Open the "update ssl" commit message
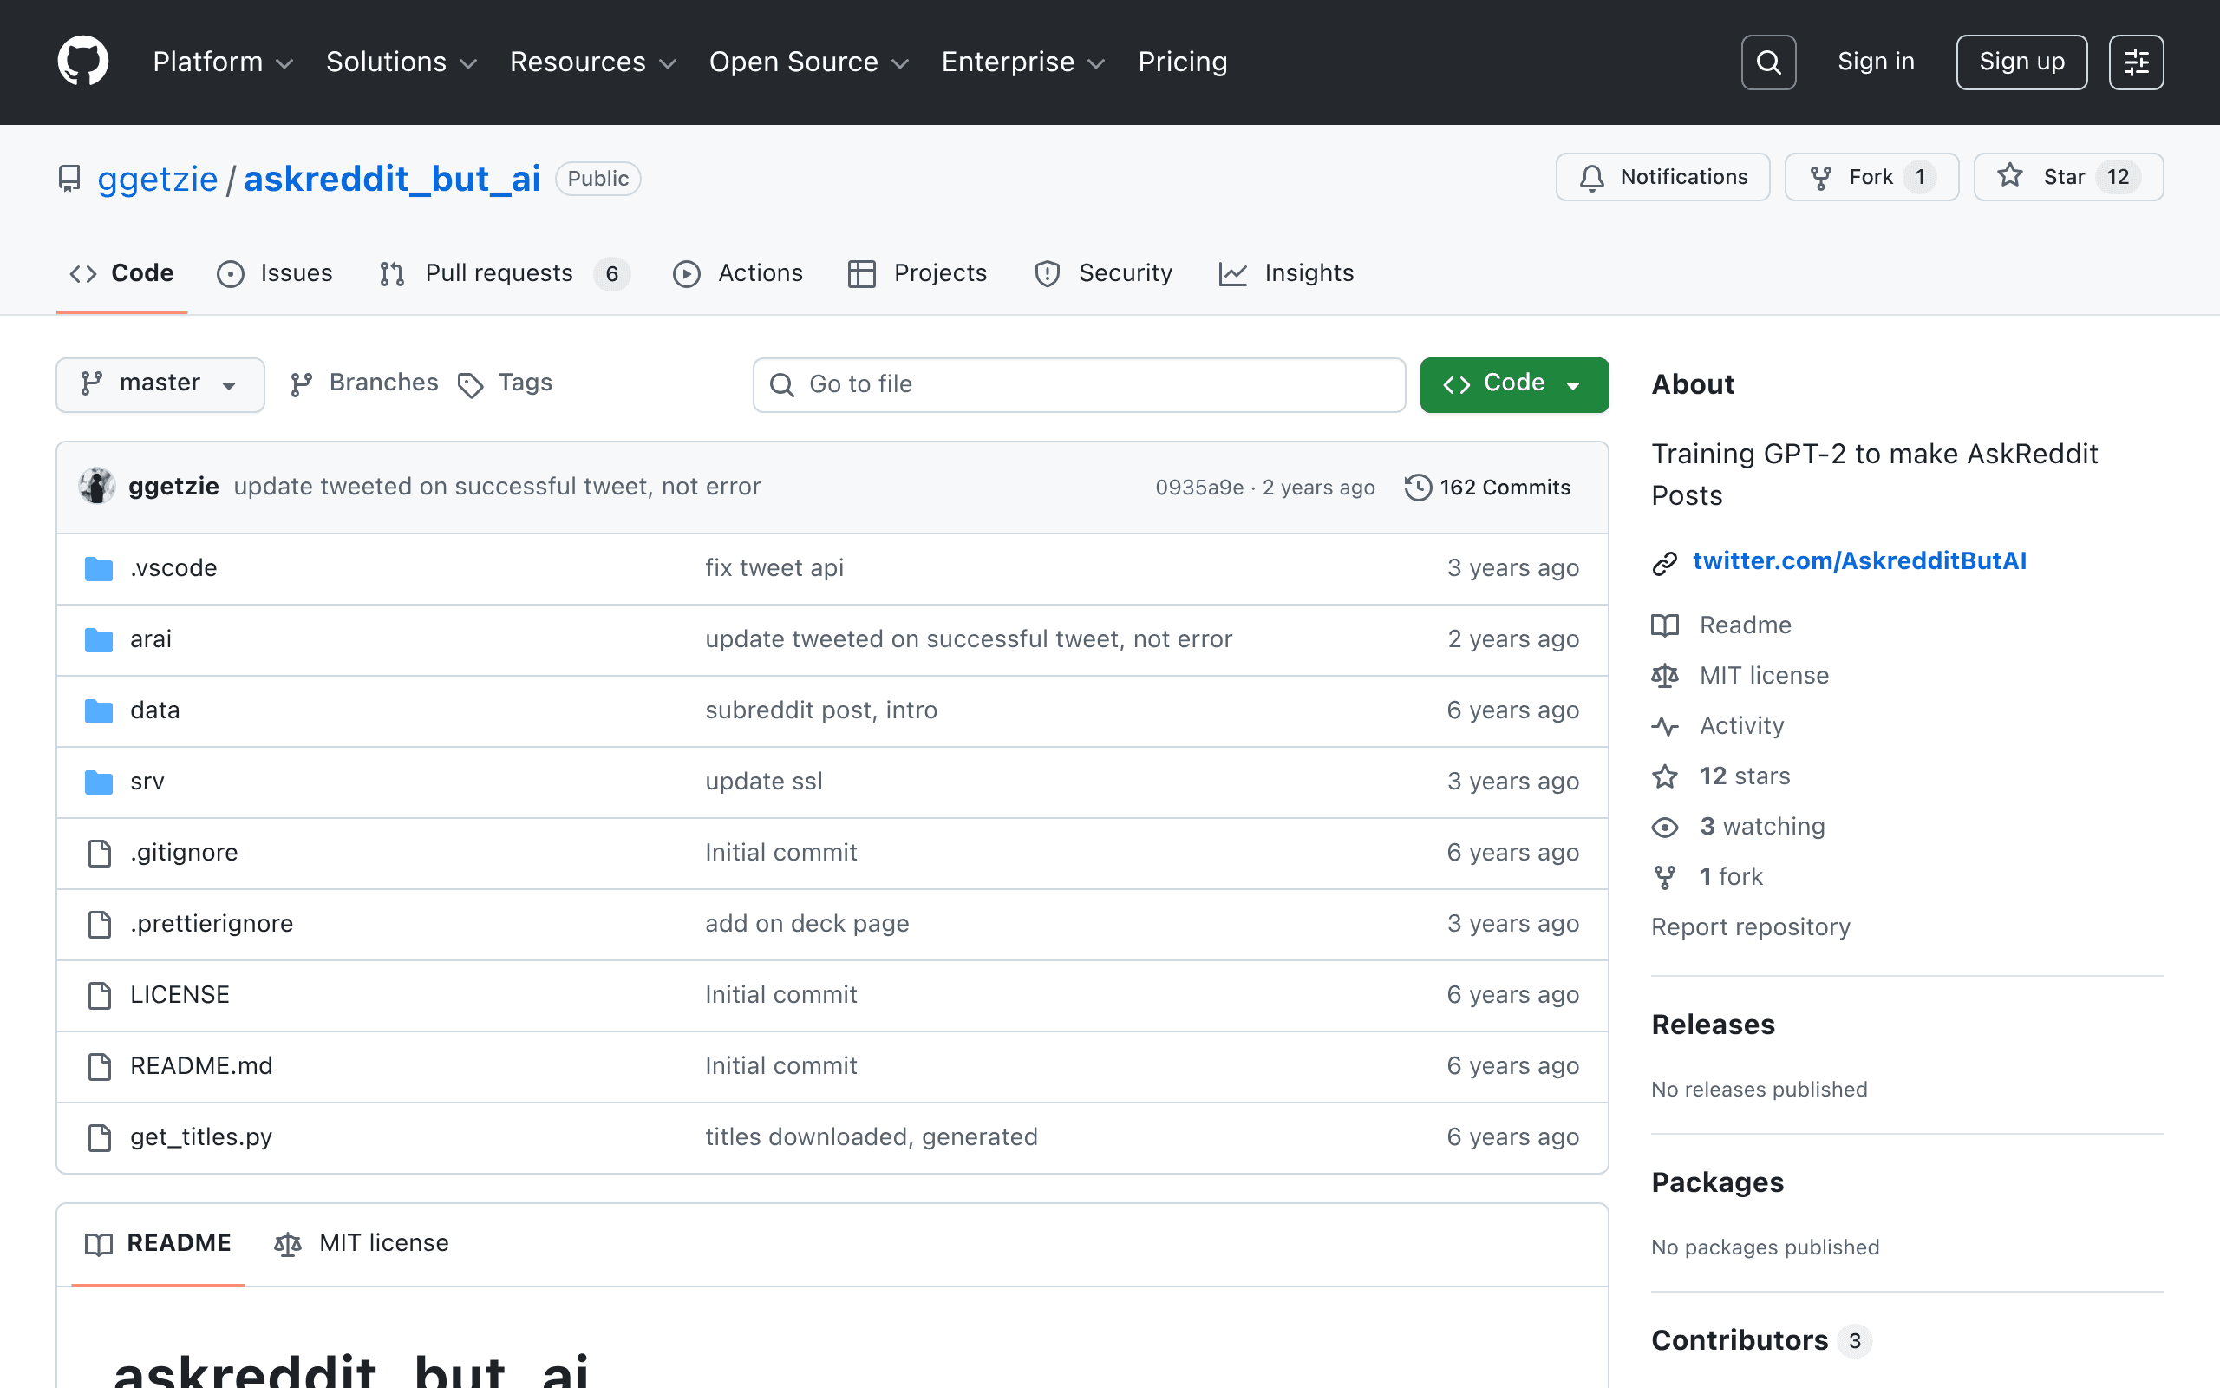The width and height of the screenshot is (2220, 1388). tap(763, 782)
